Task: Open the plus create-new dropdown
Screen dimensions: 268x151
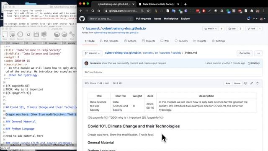Action: [255, 18]
